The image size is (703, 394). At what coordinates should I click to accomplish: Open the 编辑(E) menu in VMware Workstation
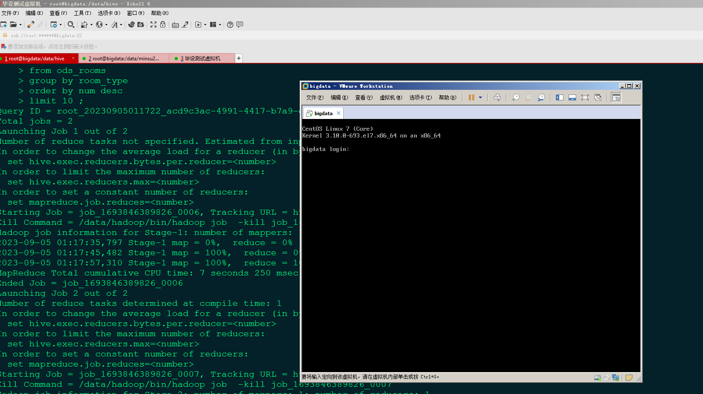[x=339, y=97]
